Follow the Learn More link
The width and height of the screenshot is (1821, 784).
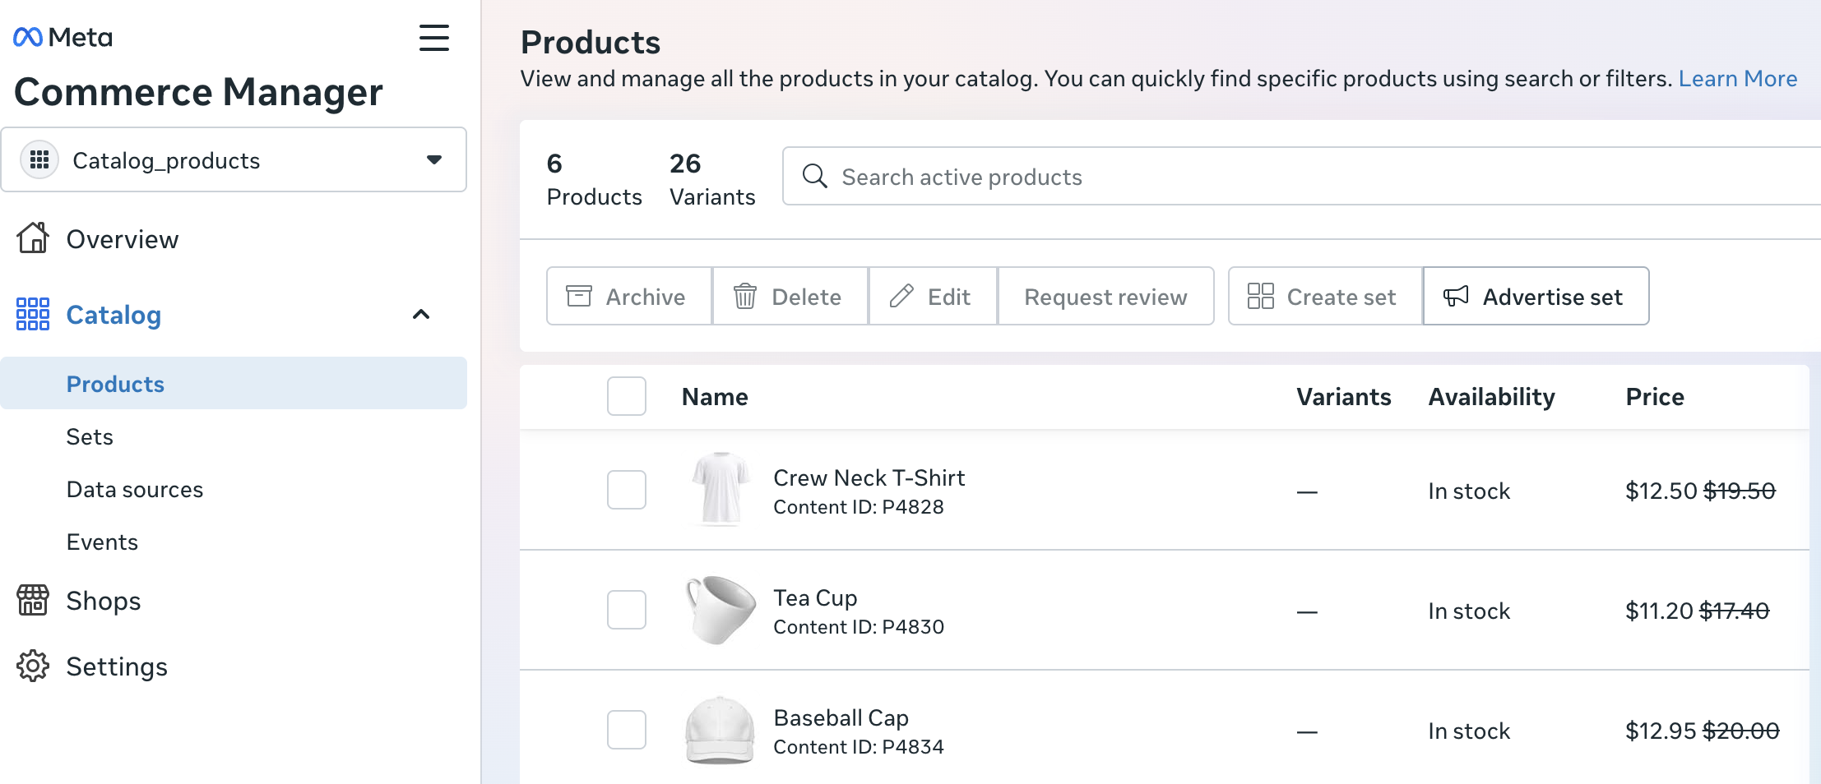point(1737,79)
